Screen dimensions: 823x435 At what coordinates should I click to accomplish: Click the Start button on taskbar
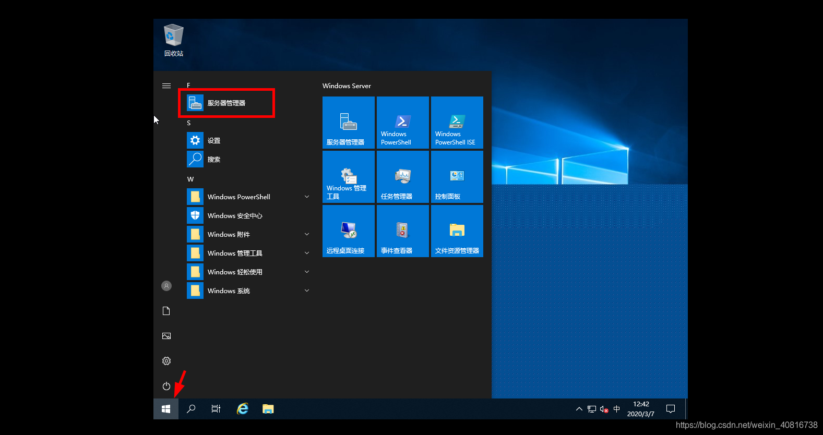pos(166,409)
